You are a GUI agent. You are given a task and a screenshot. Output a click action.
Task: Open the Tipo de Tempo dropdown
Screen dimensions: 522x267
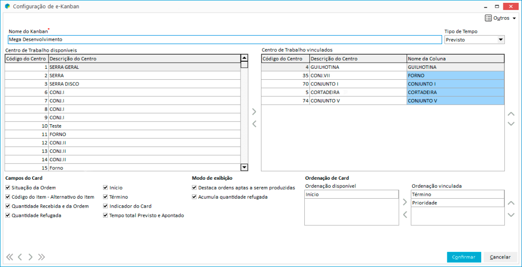tap(500, 40)
